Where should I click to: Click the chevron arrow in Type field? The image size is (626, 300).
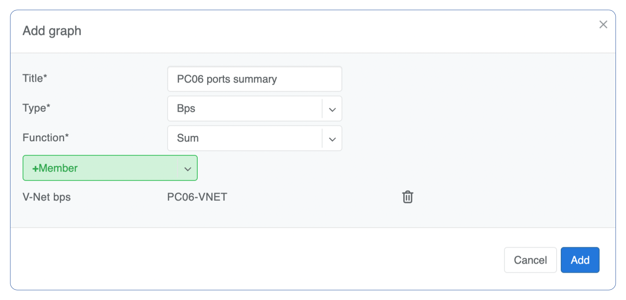[x=332, y=109]
